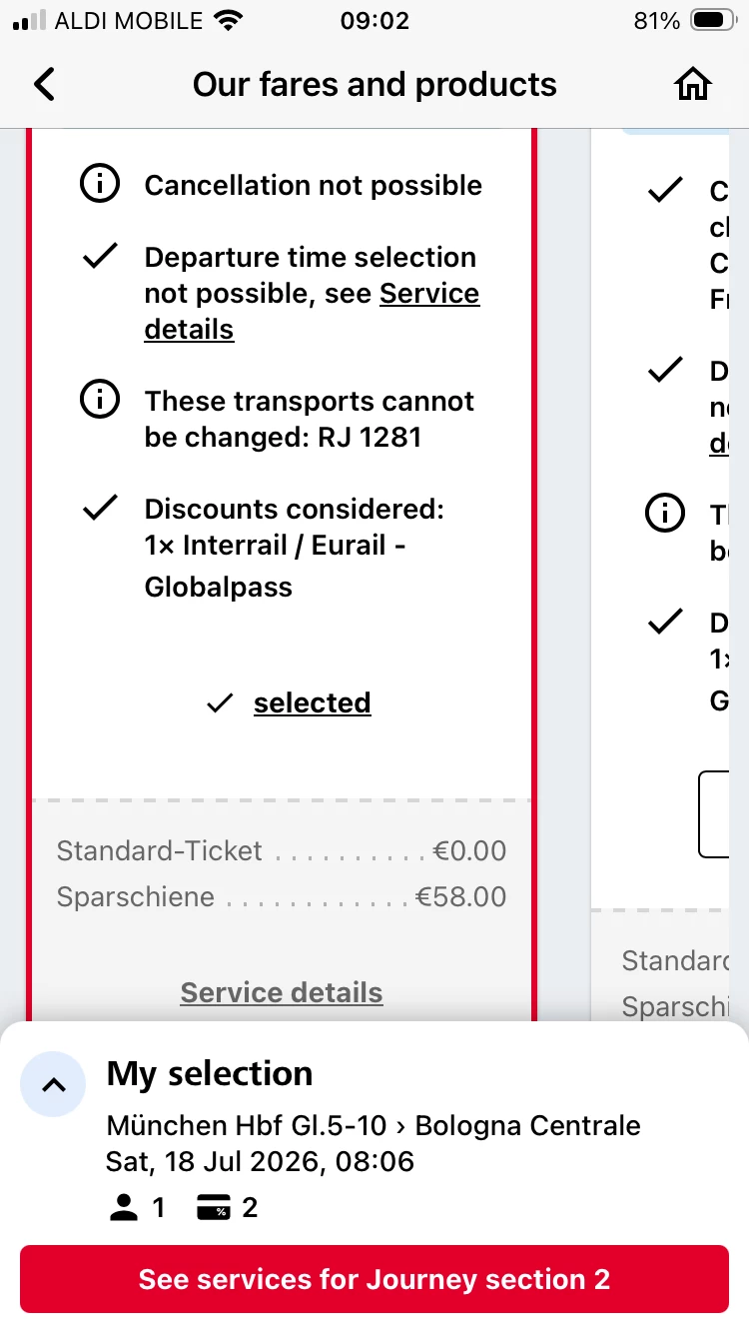Expand My selection with chevron button
749x1333 pixels.
(x=53, y=1084)
